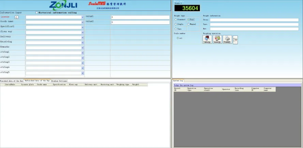Switch to Finished data of the Day tab
The image size is (303, 148).
(x=12, y=81)
